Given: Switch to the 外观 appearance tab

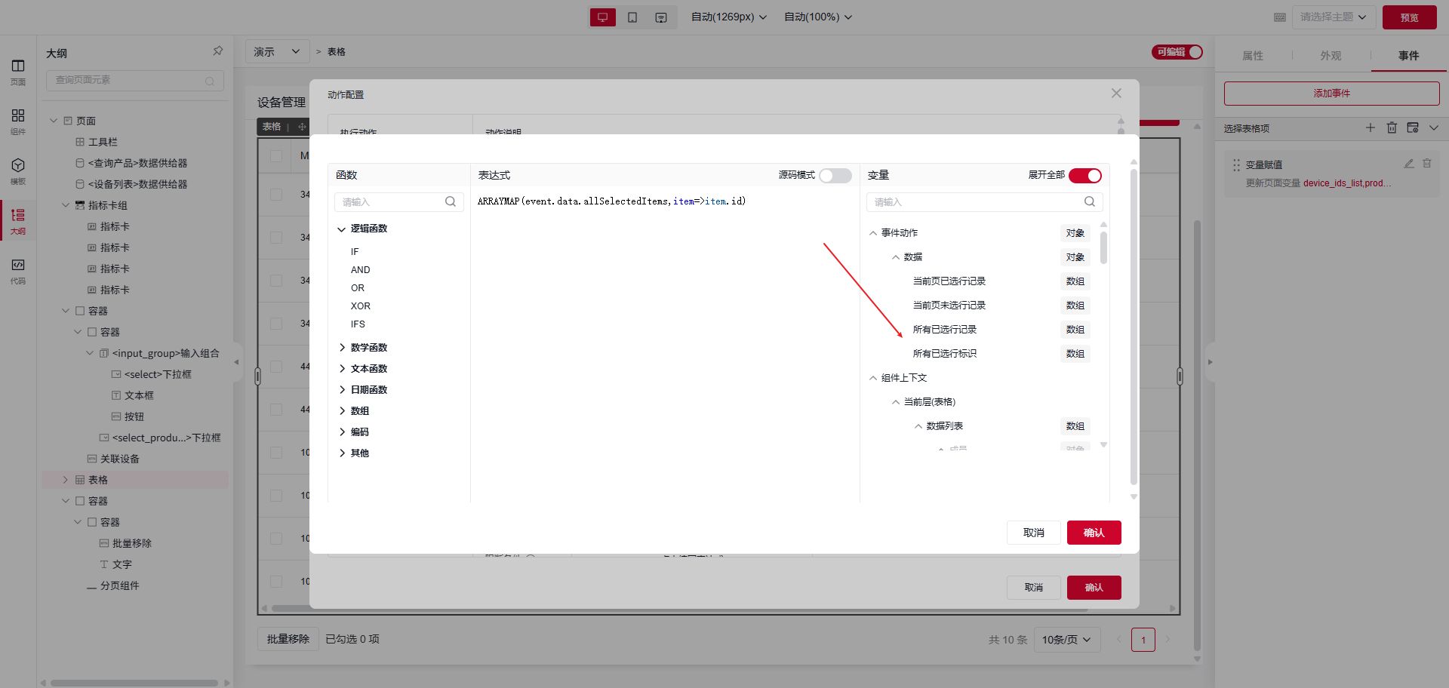Looking at the screenshot, I should 1331,56.
